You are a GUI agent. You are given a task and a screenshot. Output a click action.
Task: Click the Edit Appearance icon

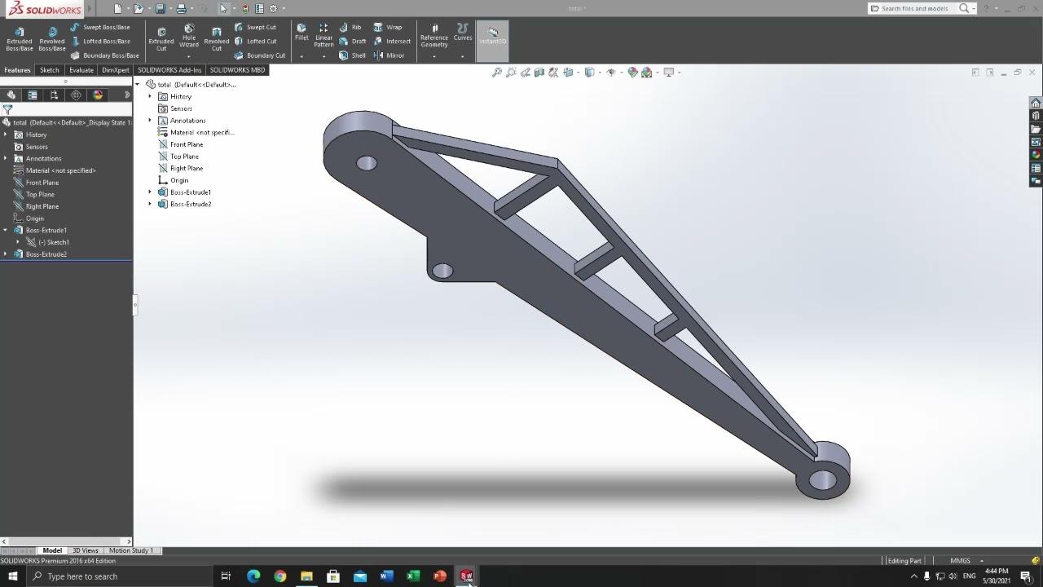(632, 73)
